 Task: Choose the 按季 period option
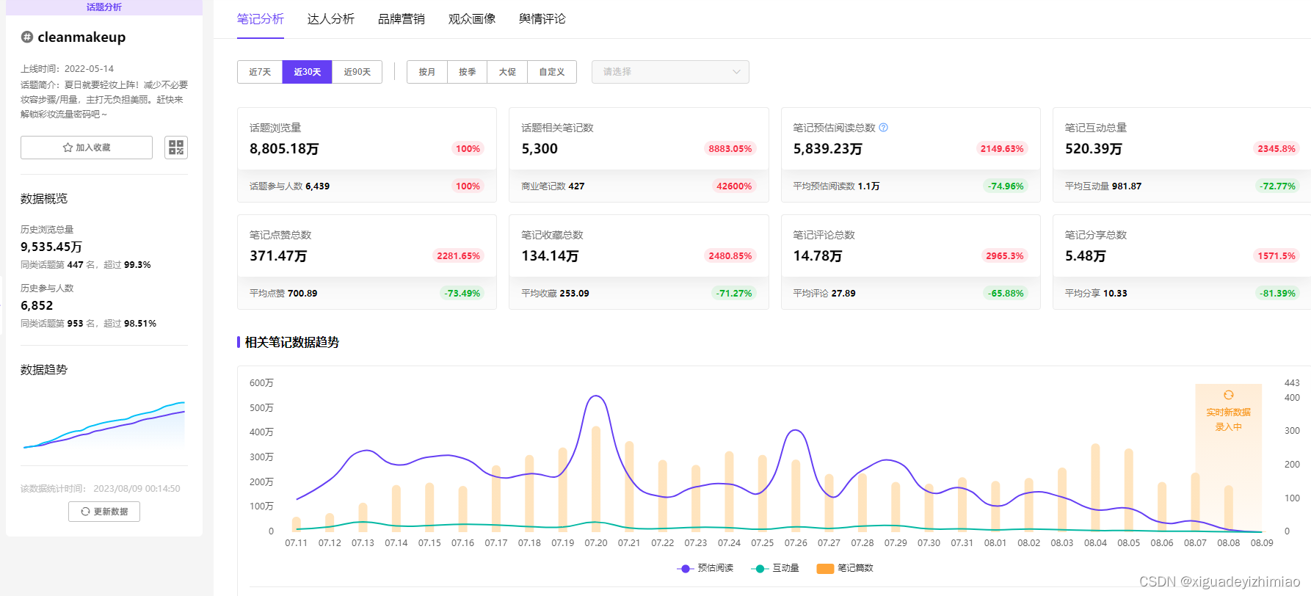(x=468, y=72)
